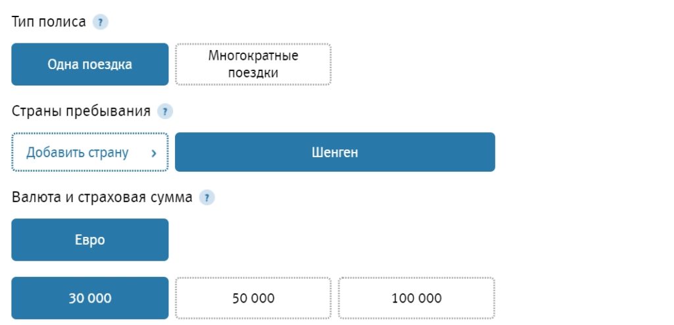
Task: Deselect the Евро currency button
Action: [90, 240]
